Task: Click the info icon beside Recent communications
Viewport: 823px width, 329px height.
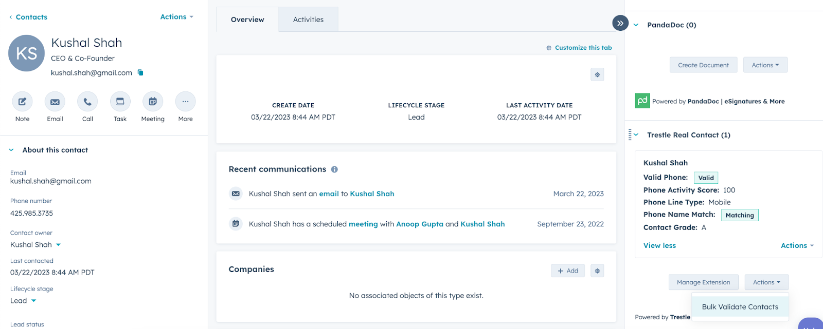Action: (334, 169)
